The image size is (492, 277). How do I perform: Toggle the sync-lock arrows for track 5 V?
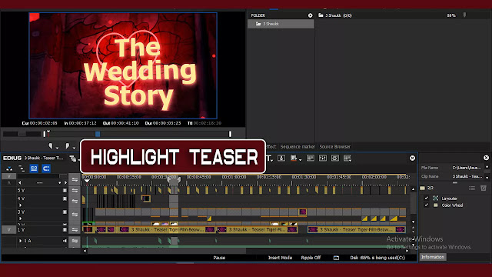click(75, 190)
